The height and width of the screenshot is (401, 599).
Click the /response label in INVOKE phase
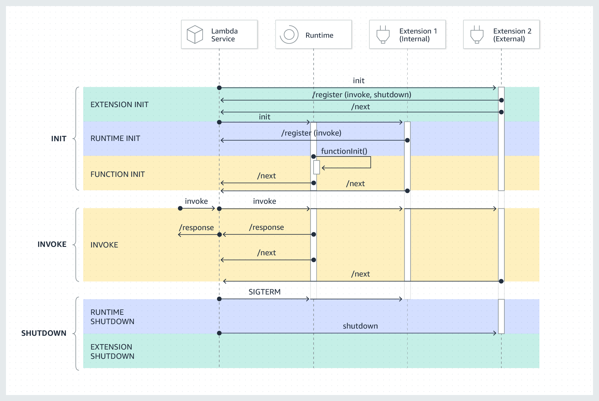[x=266, y=227]
